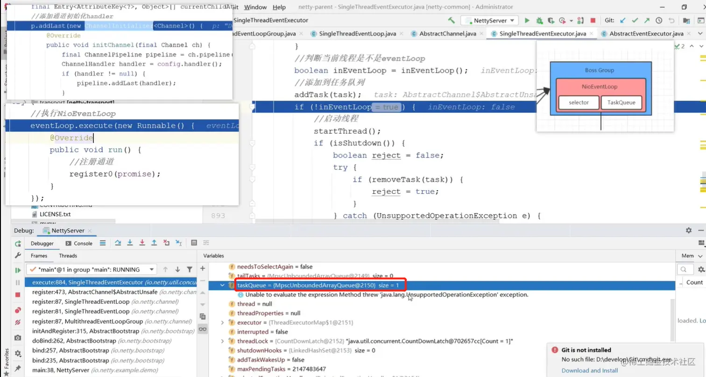Select frame doBind:262, AbstractBootstrap
706x377 pixels.
[111, 341]
